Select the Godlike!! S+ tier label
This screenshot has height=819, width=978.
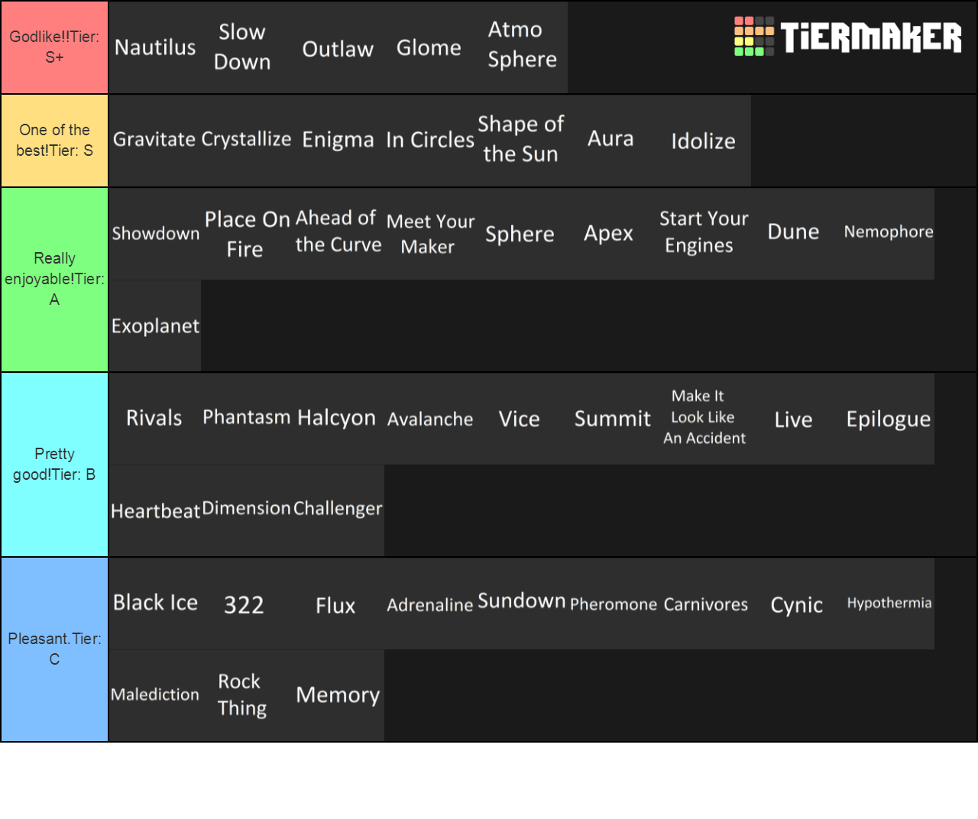(x=54, y=47)
